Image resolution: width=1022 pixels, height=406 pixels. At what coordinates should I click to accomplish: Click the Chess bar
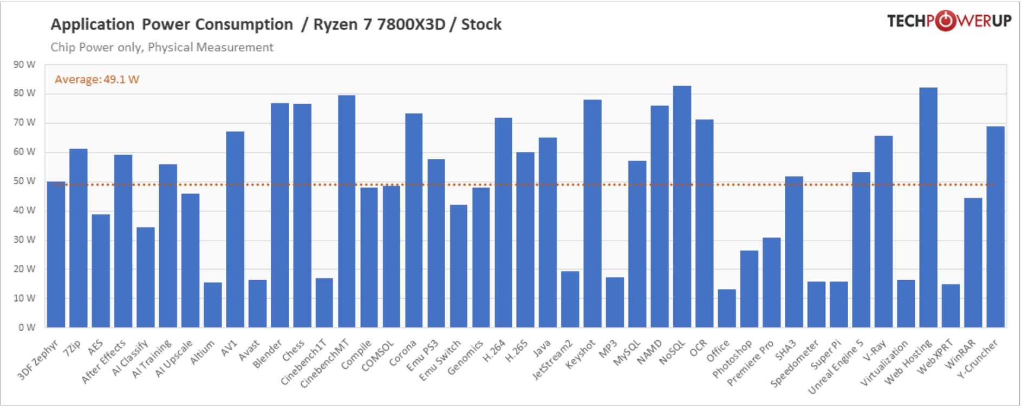302,216
